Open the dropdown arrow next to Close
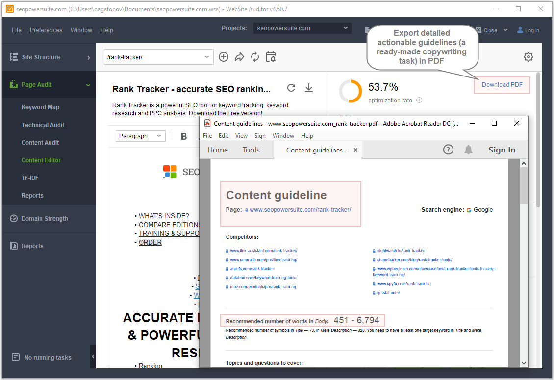This screenshot has height=380, width=554. click(x=505, y=30)
